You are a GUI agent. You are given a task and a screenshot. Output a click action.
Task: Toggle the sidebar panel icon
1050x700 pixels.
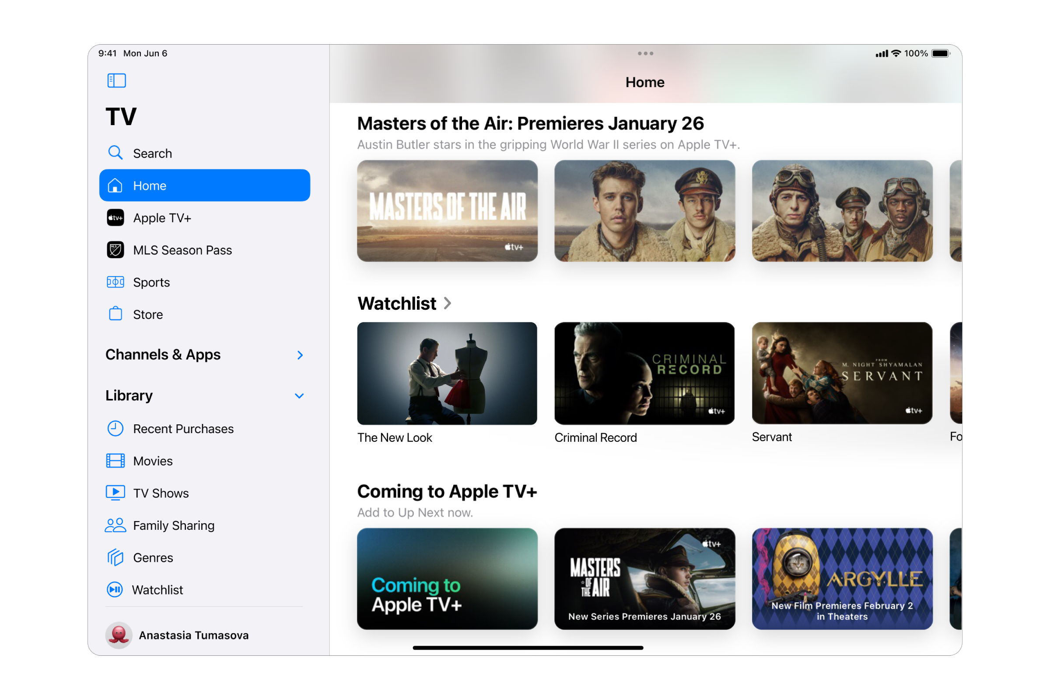point(116,81)
